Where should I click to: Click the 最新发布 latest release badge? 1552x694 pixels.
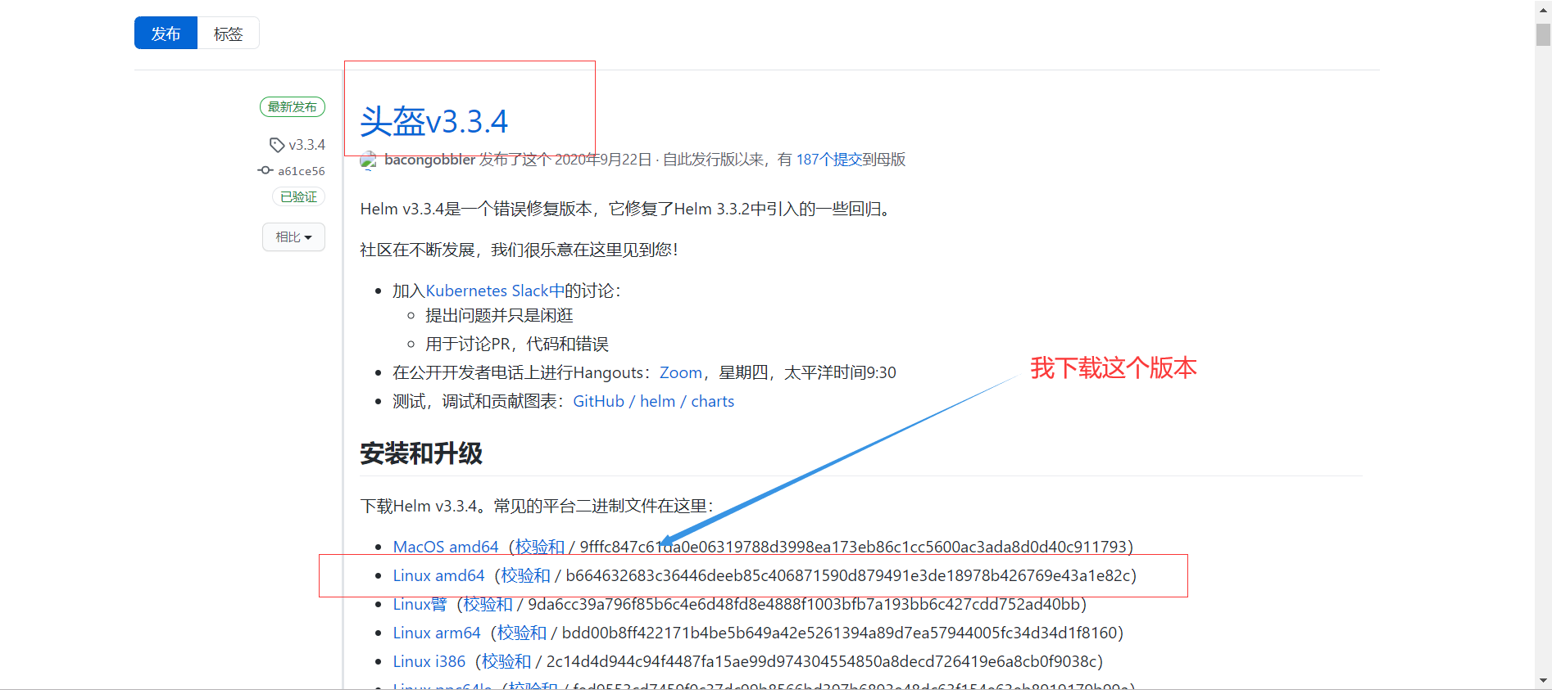point(293,107)
